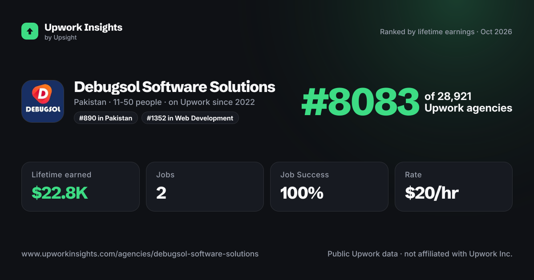Screen dimensions: 534x280
Task: Click the Debugsol agency logo thumbnail
Action: pos(43,101)
